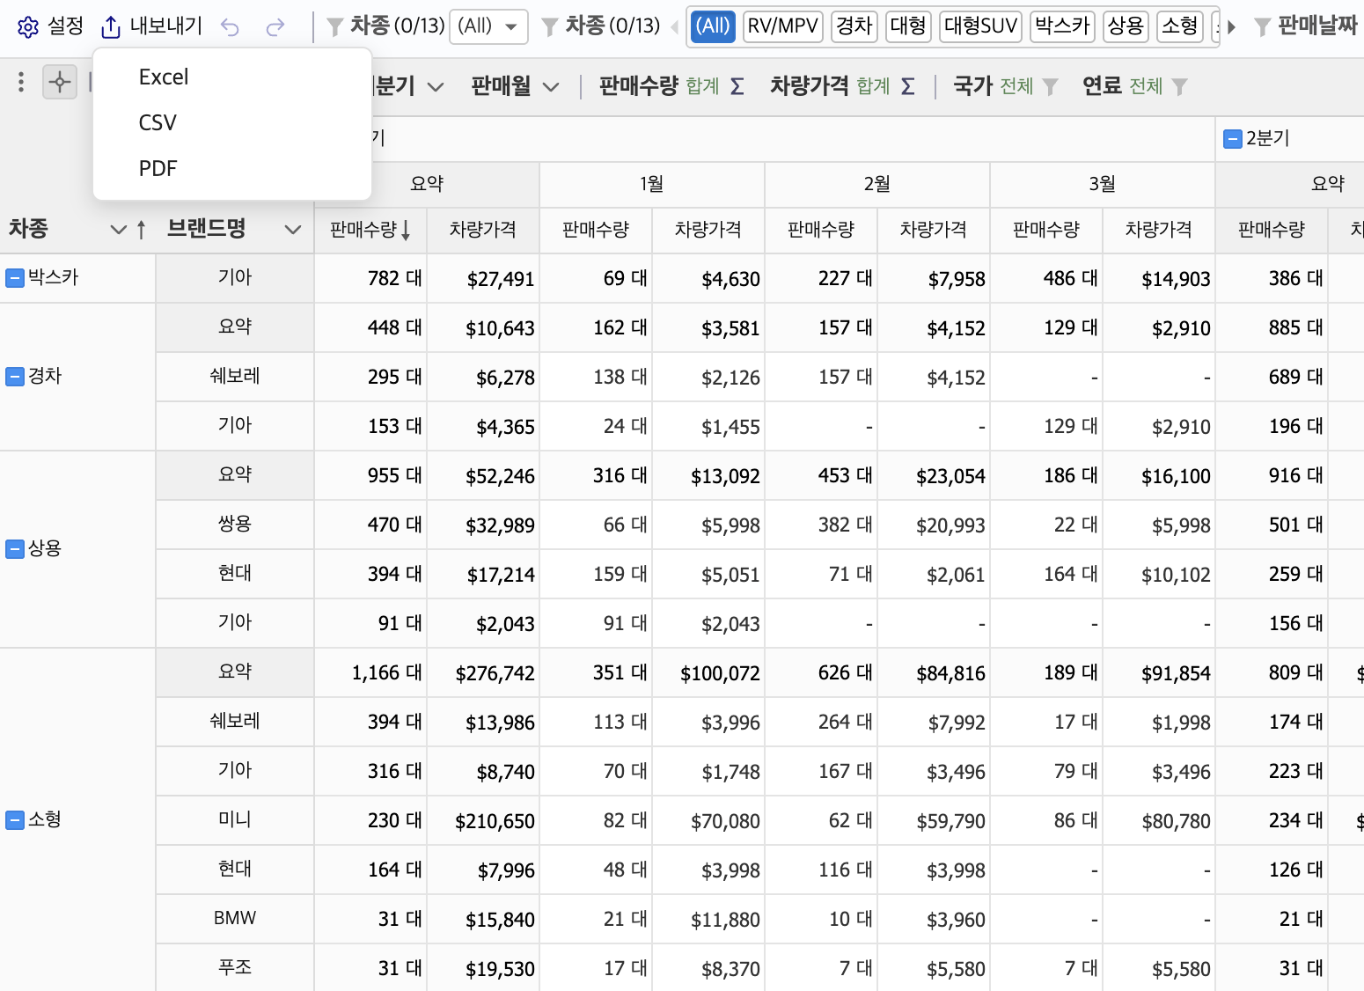Toggle the 소형 filter chip
Image resolution: width=1364 pixels, height=991 pixels.
[1180, 26]
